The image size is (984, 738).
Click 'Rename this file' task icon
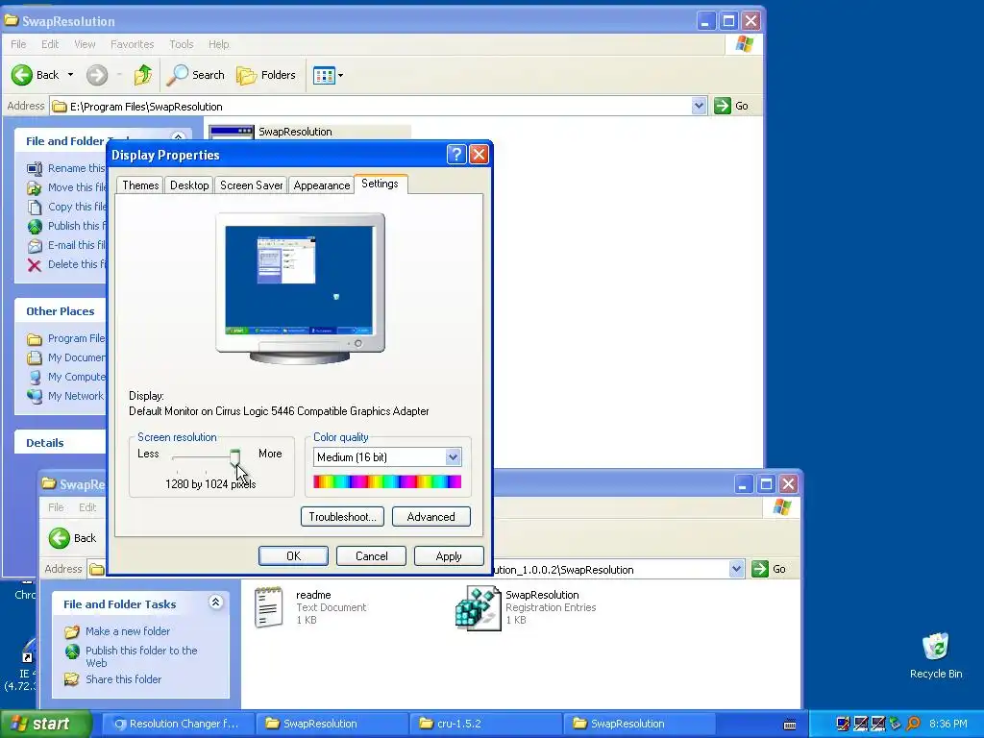point(35,168)
